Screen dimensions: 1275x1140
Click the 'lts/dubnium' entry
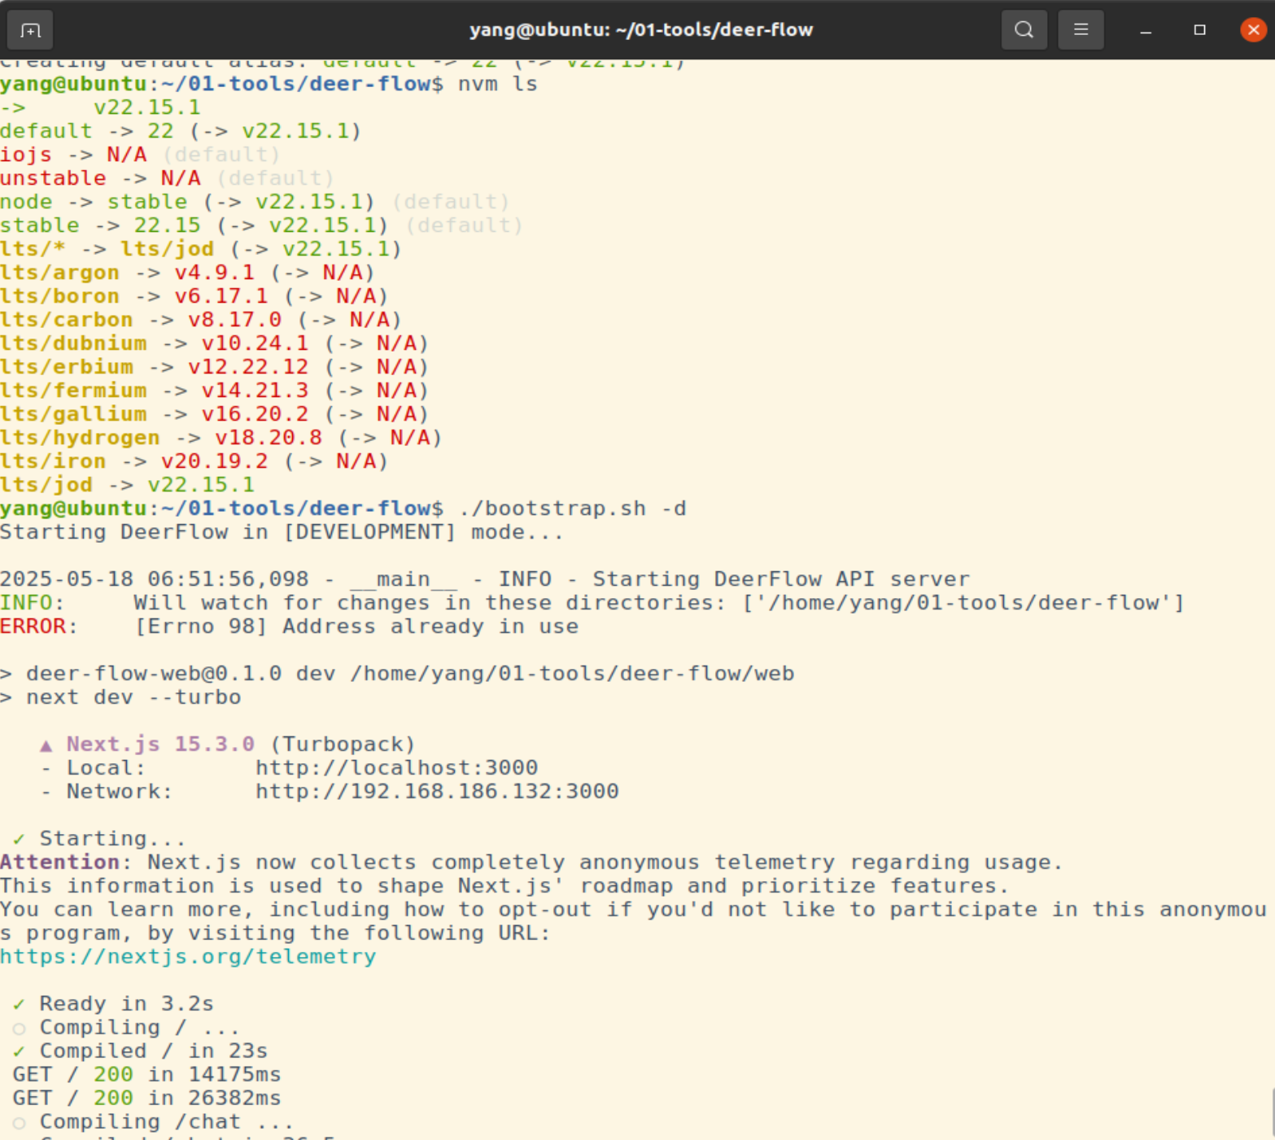pos(214,343)
